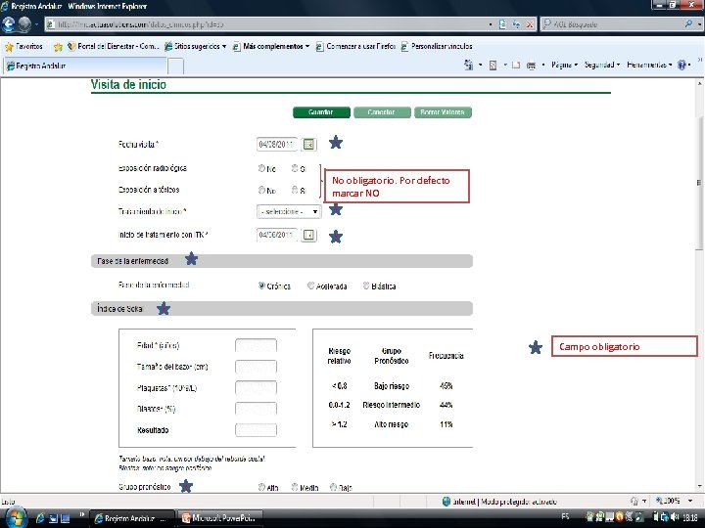
Task: Click the Borrar Valores button
Action: (443, 112)
